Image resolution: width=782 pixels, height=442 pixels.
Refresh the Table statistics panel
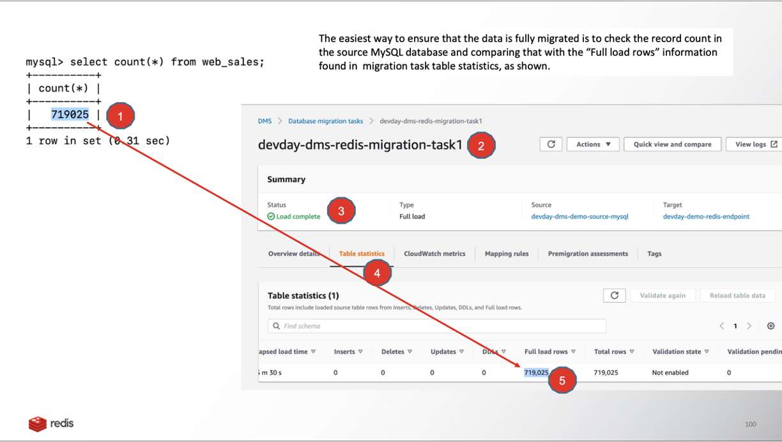(x=614, y=295)
